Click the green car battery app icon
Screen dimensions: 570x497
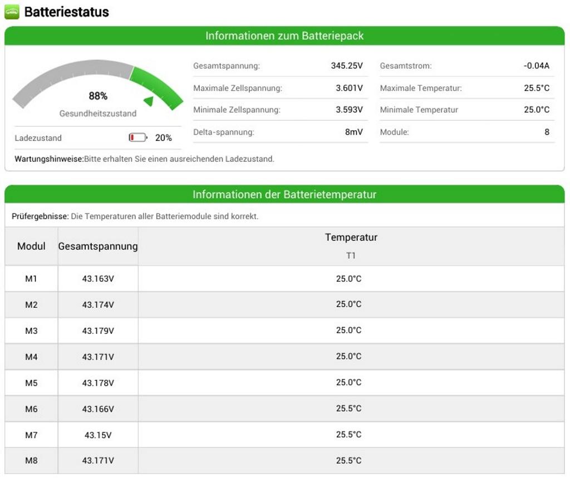click(x=12, y=12)
